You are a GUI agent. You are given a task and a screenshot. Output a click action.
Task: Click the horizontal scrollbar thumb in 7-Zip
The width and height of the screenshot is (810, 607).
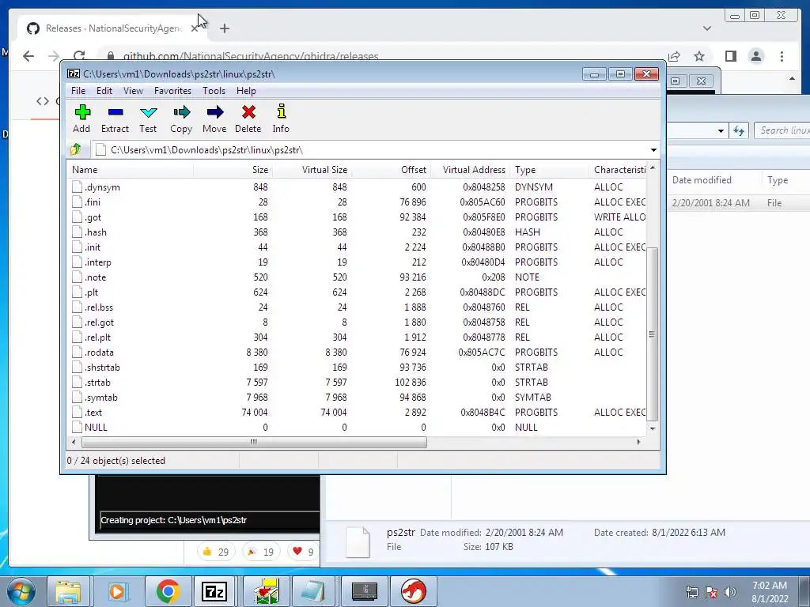click(254, 442)
